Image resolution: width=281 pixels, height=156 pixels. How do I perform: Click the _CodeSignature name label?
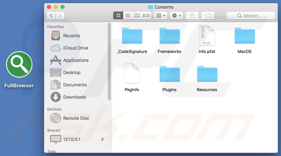click(132, 52)
